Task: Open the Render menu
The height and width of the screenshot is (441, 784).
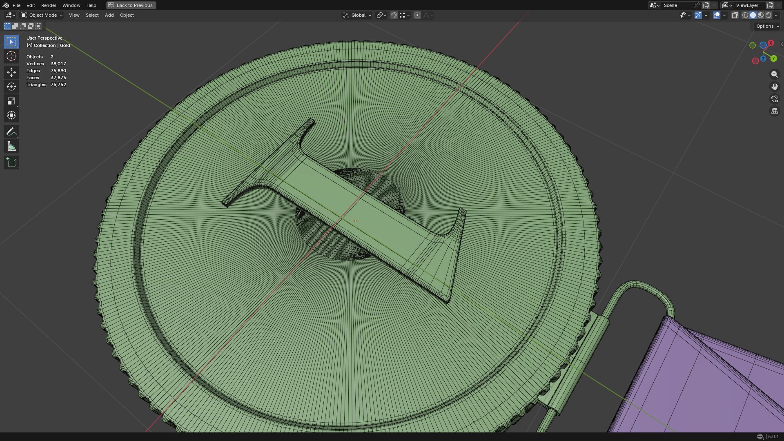Action: point(49,5)
